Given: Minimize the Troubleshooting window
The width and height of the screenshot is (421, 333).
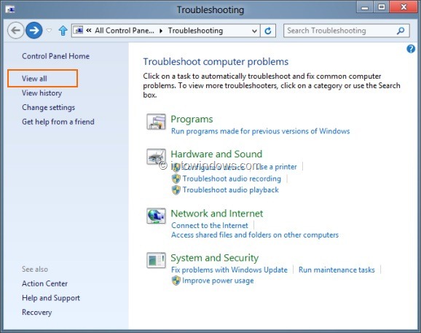Looking at the screenshot, I should point(365,7).
